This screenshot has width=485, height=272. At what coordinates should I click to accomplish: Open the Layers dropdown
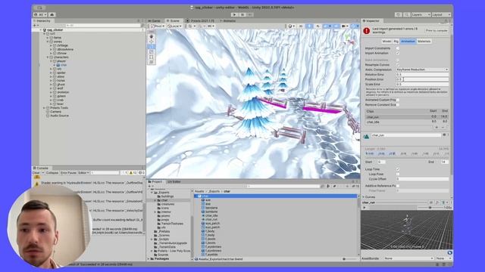421,14
